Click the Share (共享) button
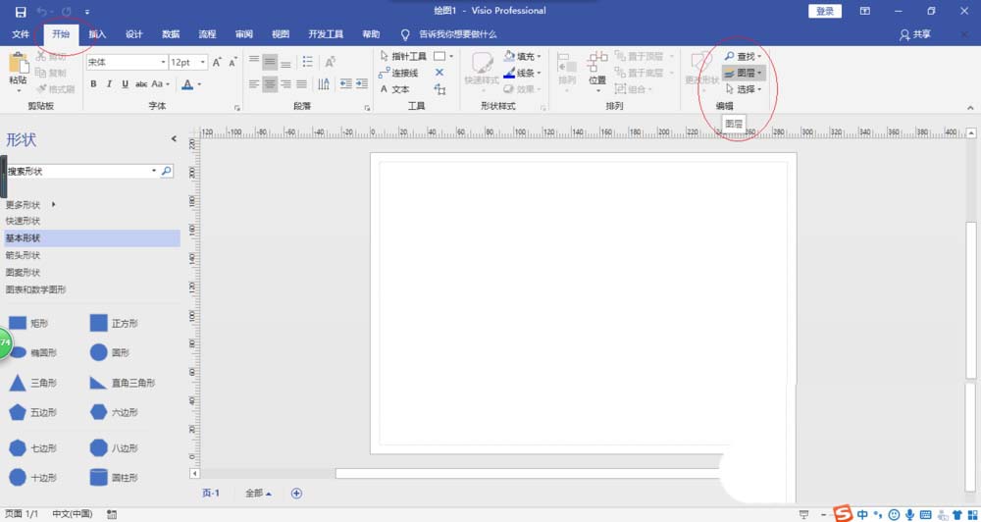The width and height of the screenshot is (981, 522). point(915,34)
